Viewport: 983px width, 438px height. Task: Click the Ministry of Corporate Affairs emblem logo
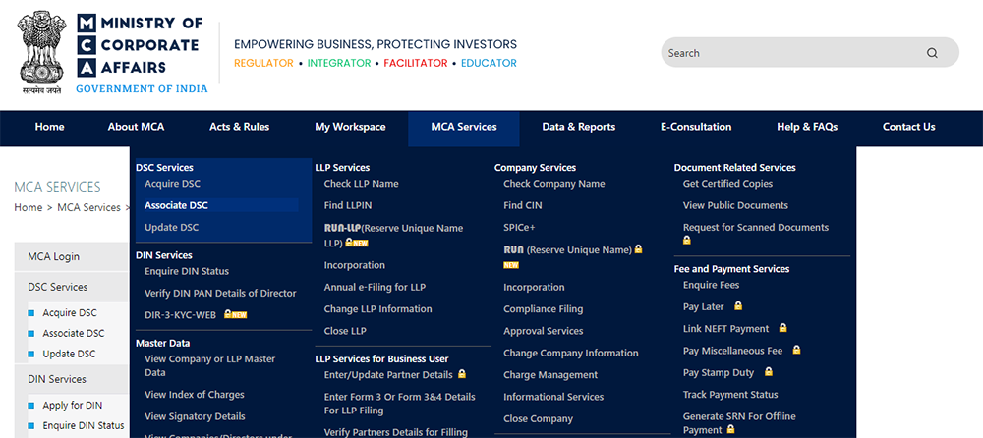click(41, 53)
